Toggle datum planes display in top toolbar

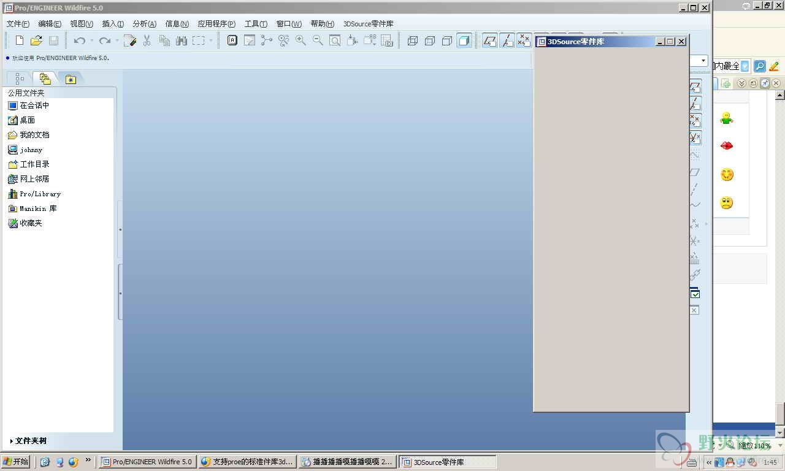tap(489, 40)
